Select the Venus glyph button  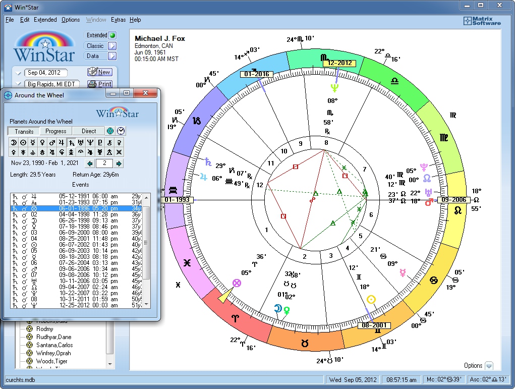point(42,142)
